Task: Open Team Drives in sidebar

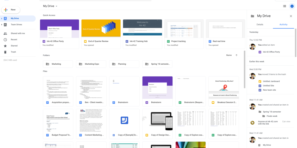Action: [x=18, y=25]
